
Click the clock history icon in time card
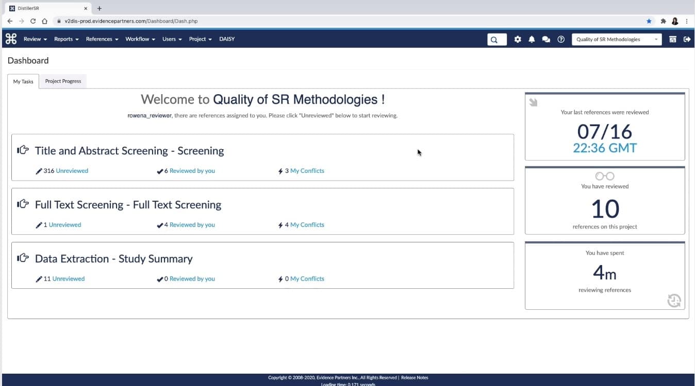click(674, 301)
